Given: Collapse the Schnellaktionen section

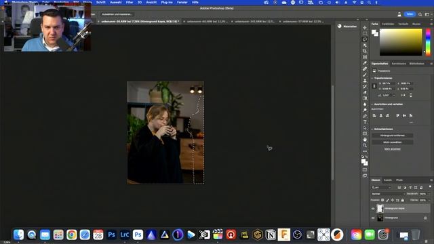Looking at the screenshot, I should pyautogui.click(x=372, y=129).
